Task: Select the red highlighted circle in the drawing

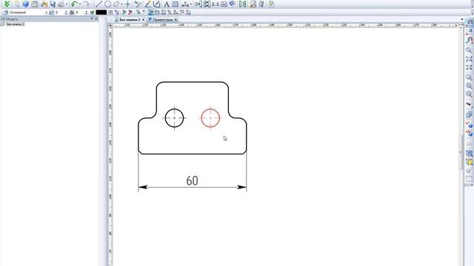Action: click(x=210, y=118)
